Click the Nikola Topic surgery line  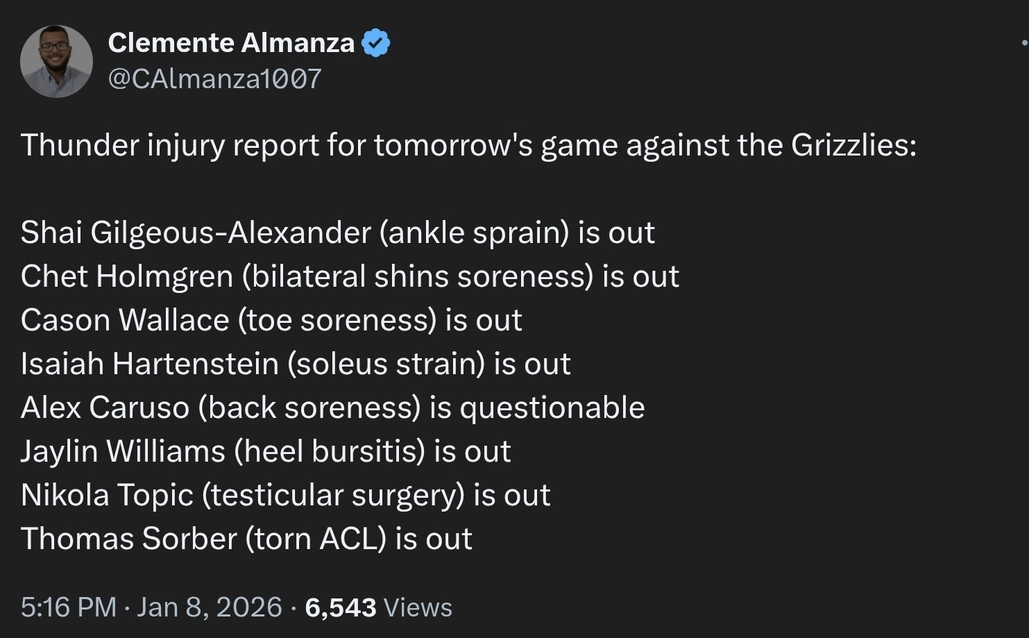[x=285, y=495]
